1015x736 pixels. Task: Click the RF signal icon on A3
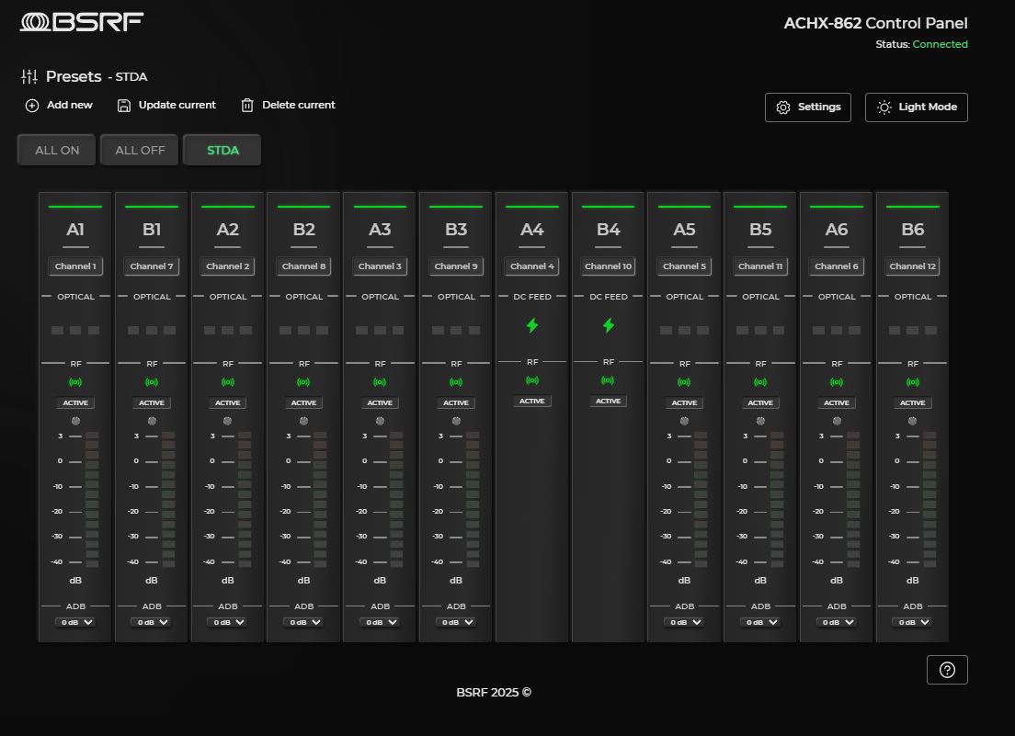click(x=380, y=382)
